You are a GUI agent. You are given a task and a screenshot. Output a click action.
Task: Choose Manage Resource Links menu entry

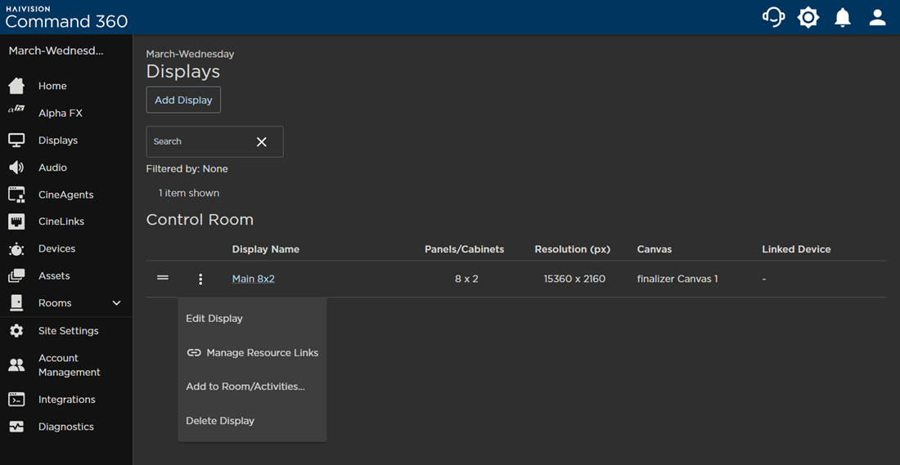[x=252, y=352]
